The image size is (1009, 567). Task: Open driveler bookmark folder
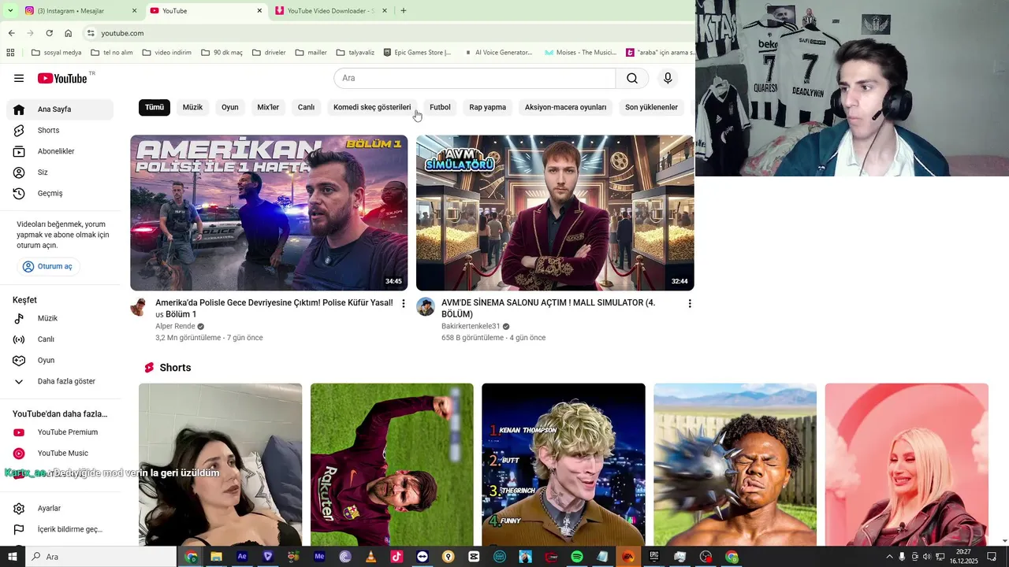[269, 53]
